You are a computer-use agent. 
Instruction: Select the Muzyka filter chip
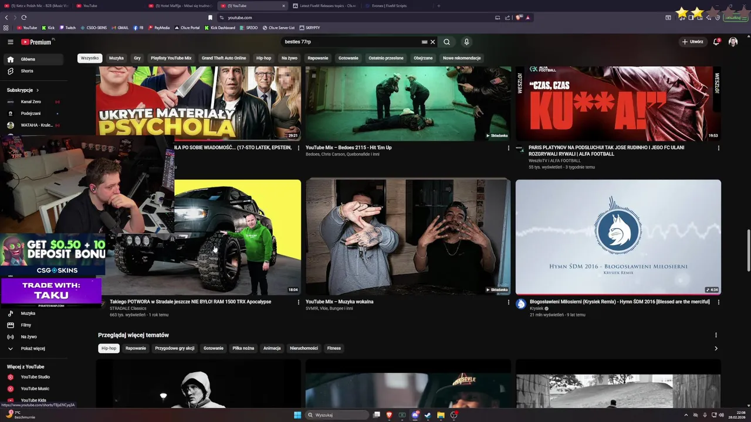[x=116, y=58]
